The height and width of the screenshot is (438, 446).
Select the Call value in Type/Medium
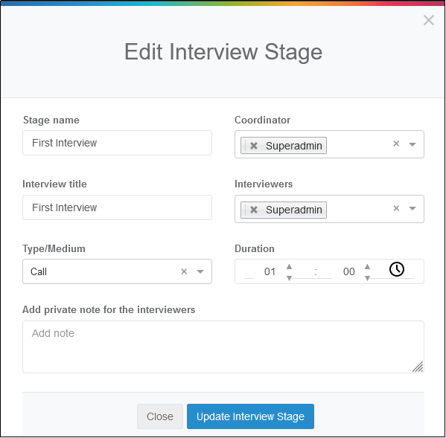pos(39,272)
